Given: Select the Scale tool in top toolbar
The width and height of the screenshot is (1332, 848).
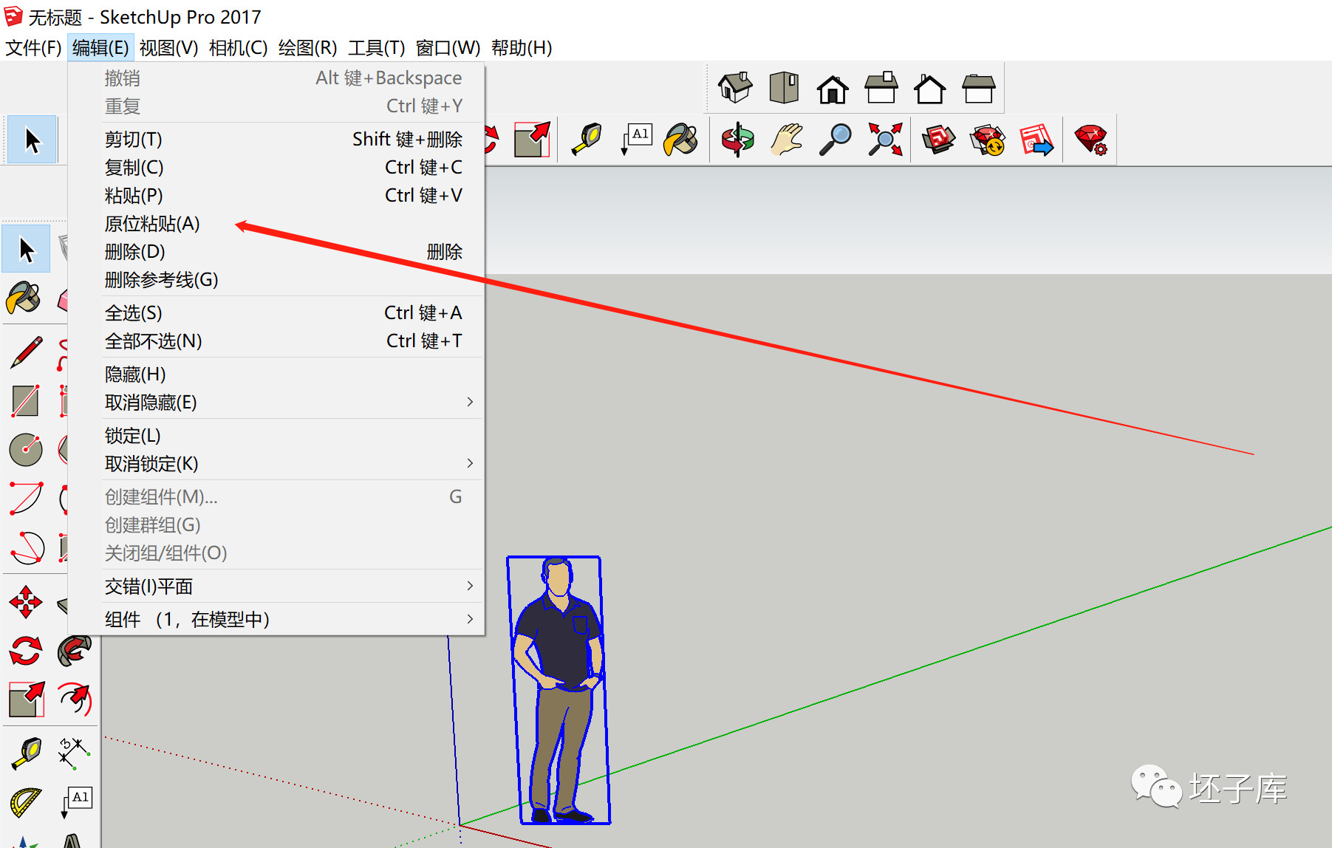Looking at the screenshot, I should point(533,140).
